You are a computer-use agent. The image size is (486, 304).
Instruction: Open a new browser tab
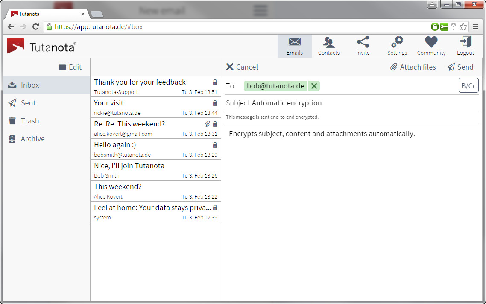[x=97, y=14]
